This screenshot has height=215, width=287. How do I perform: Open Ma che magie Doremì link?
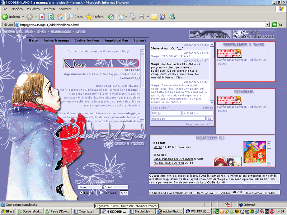click(169, 163)
